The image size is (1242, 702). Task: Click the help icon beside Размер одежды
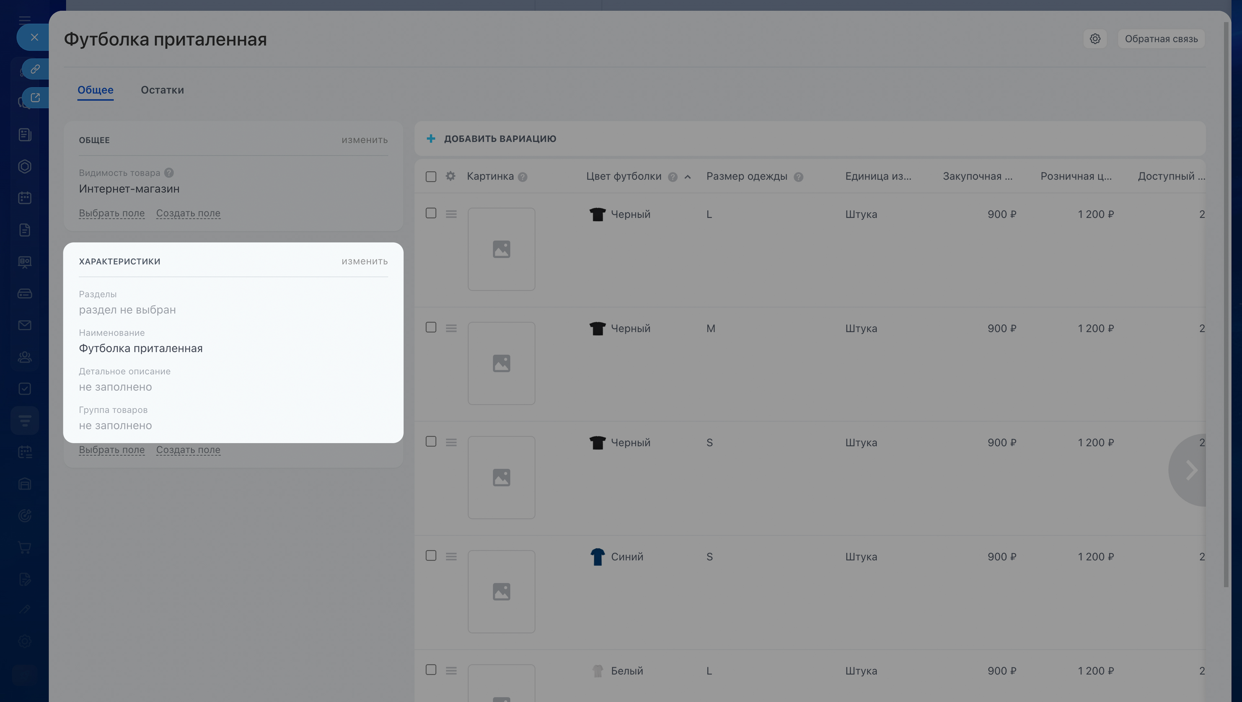pos(798,177)
